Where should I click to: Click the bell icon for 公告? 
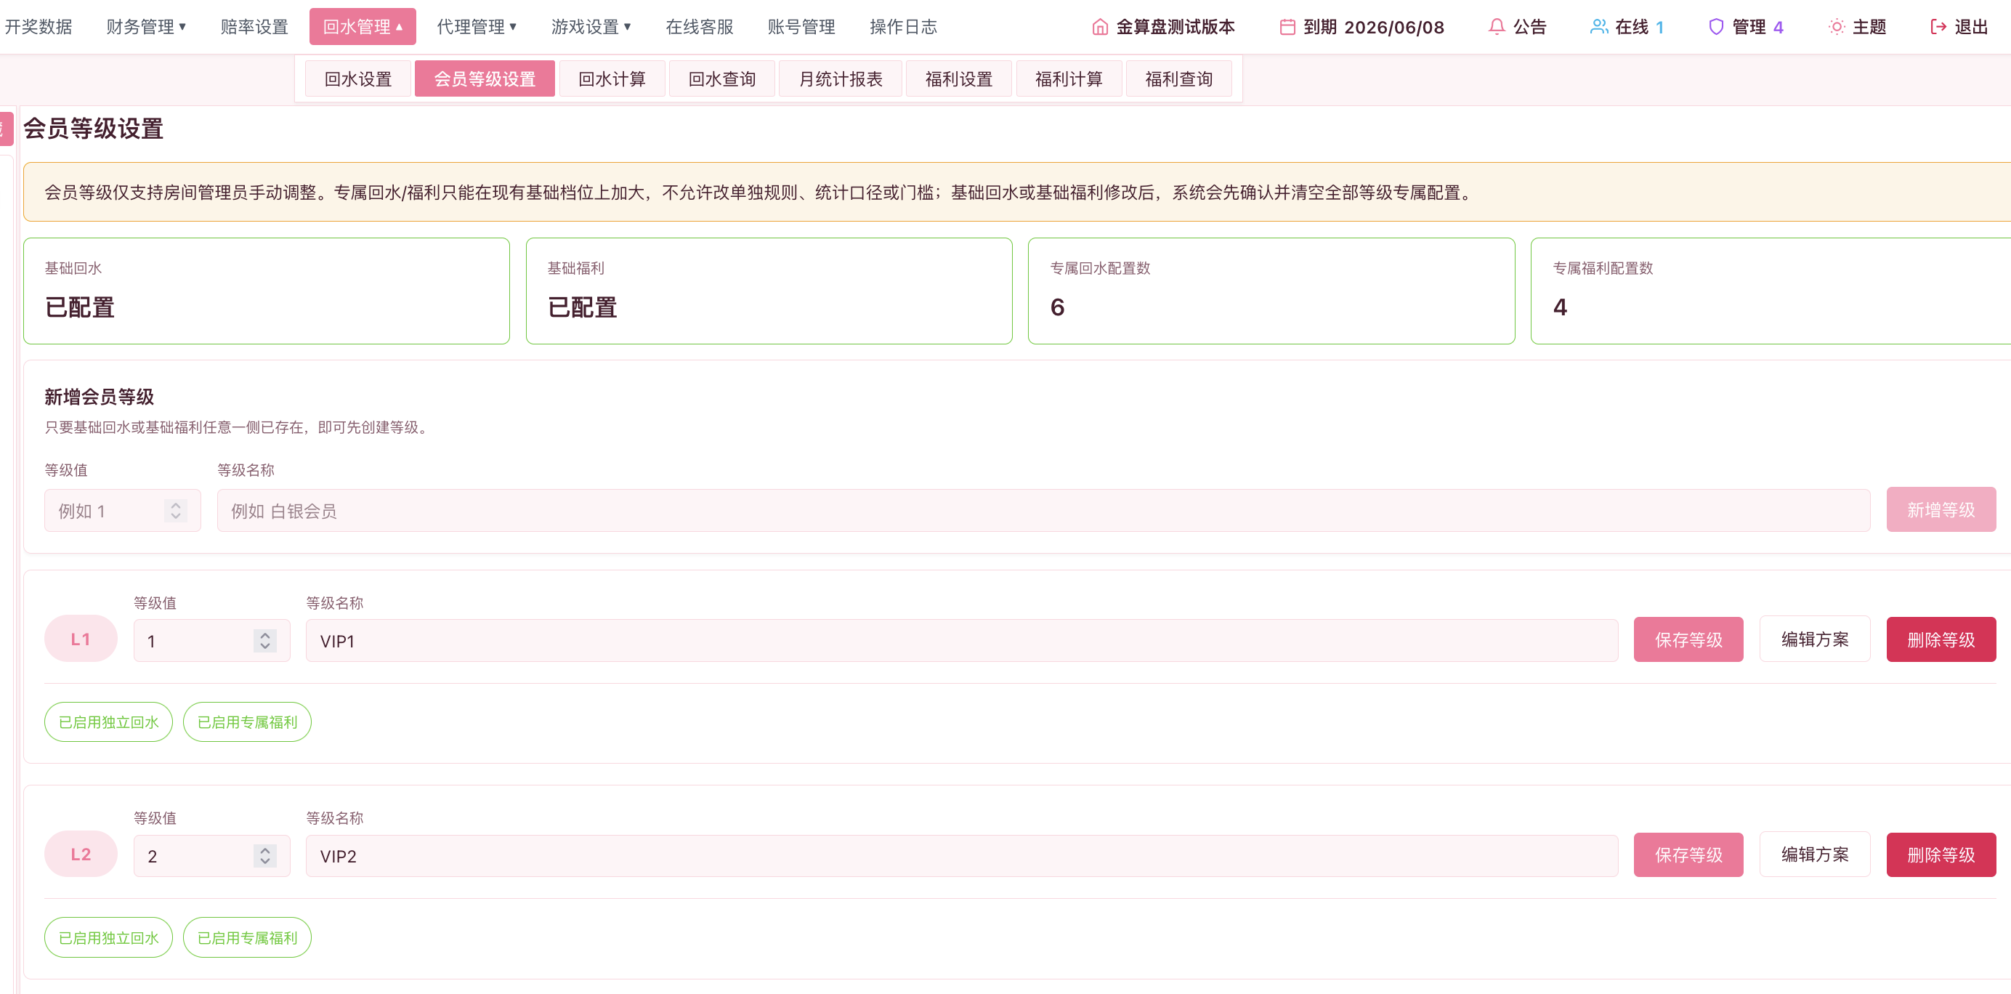click(x=1497, y=28)
